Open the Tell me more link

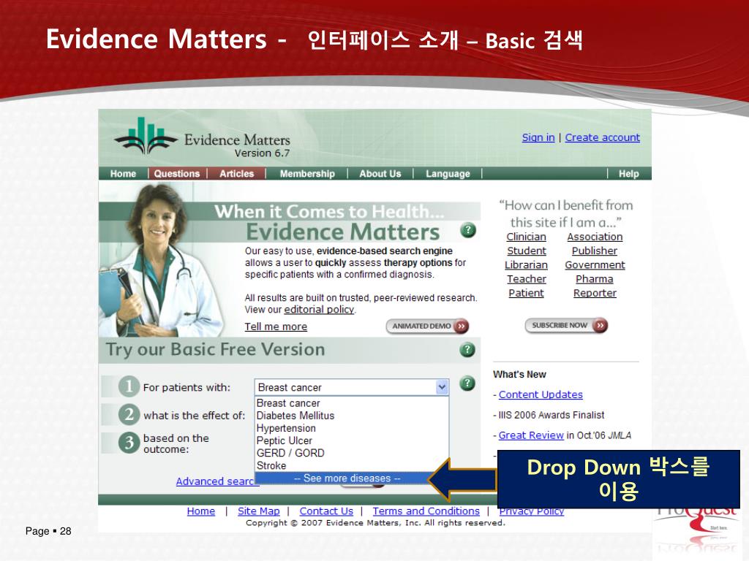point(276,327)
